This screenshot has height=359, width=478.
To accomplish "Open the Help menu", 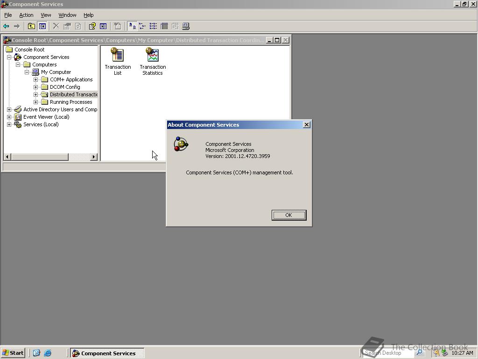I will (88, 15).
